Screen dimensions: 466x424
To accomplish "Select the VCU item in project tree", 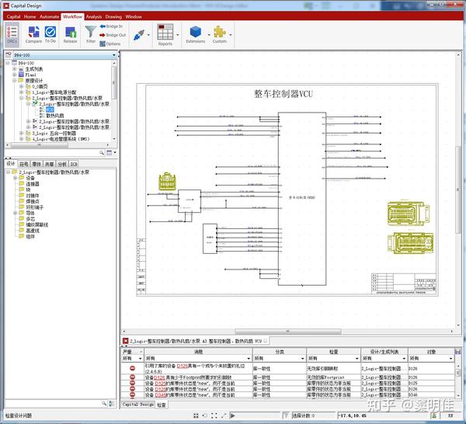I will [x=50, y=109].
